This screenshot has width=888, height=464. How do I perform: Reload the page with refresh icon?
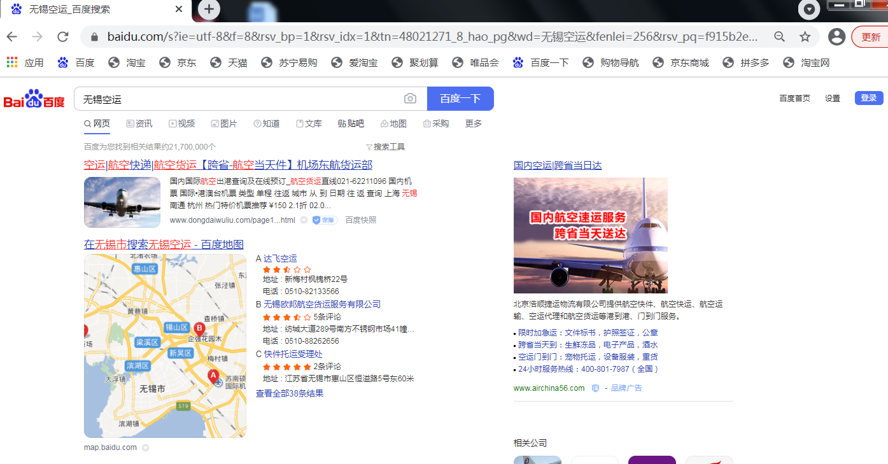click(x=62, y=37)
